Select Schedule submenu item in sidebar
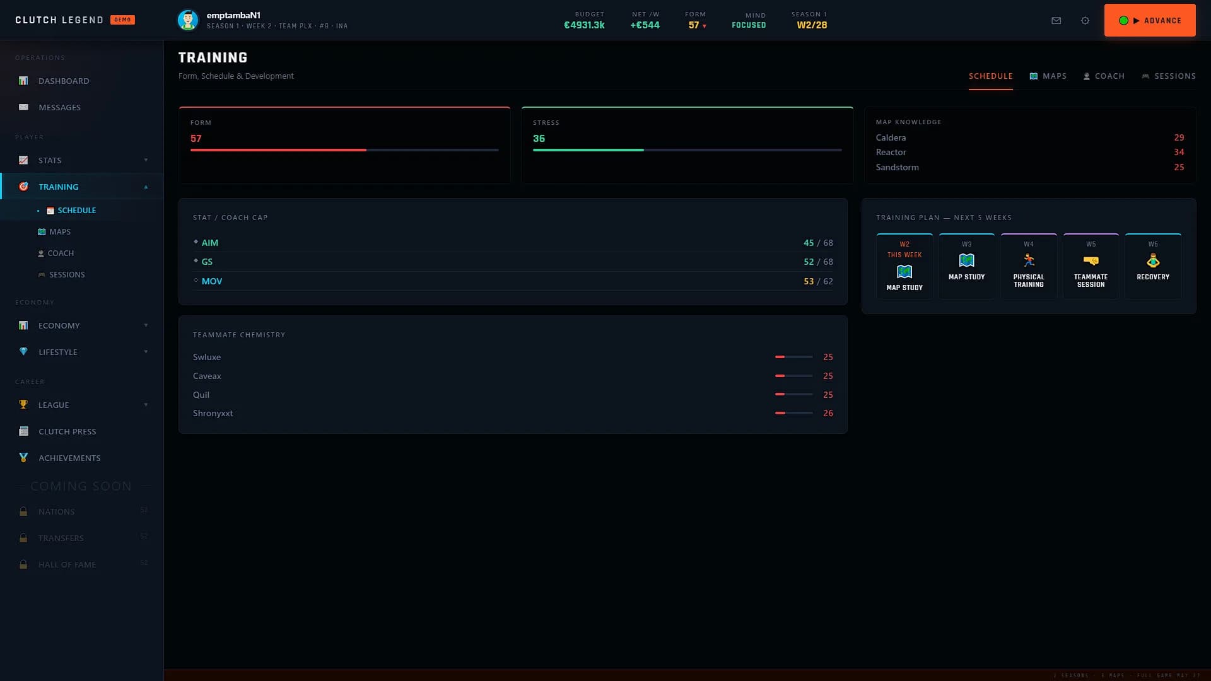This screenshot has height=681, width=1211. (x=82, y=211)
